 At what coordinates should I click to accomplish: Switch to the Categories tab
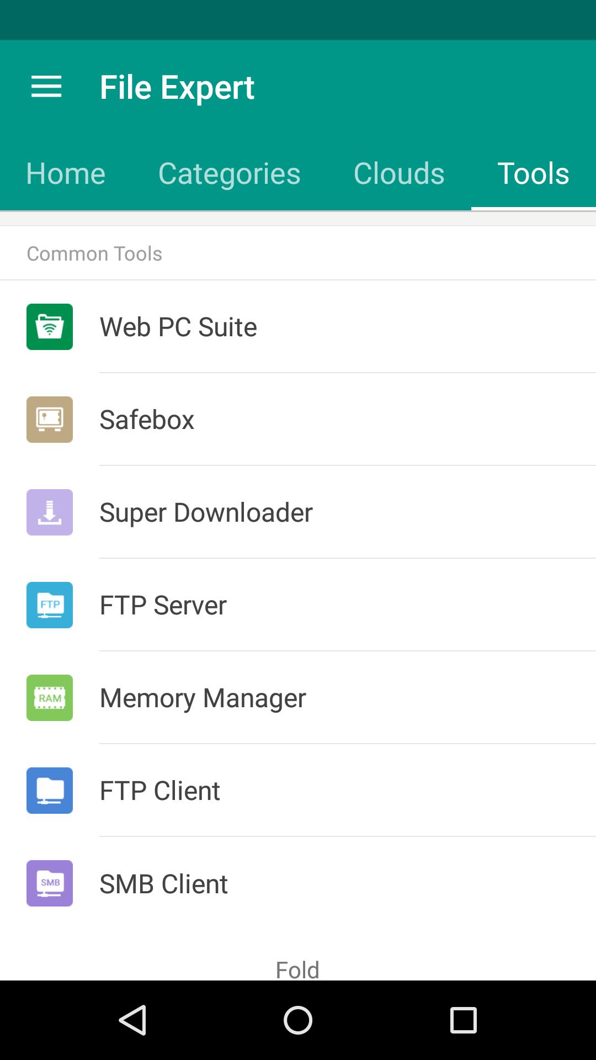(x=228, y=173)
